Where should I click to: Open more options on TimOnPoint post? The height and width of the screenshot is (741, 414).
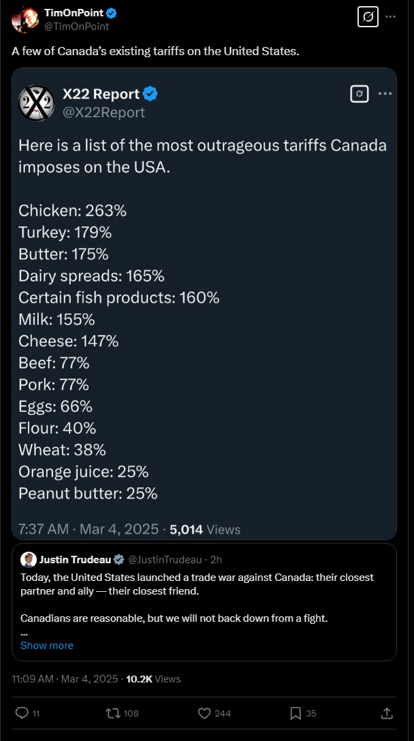(390, 16)
